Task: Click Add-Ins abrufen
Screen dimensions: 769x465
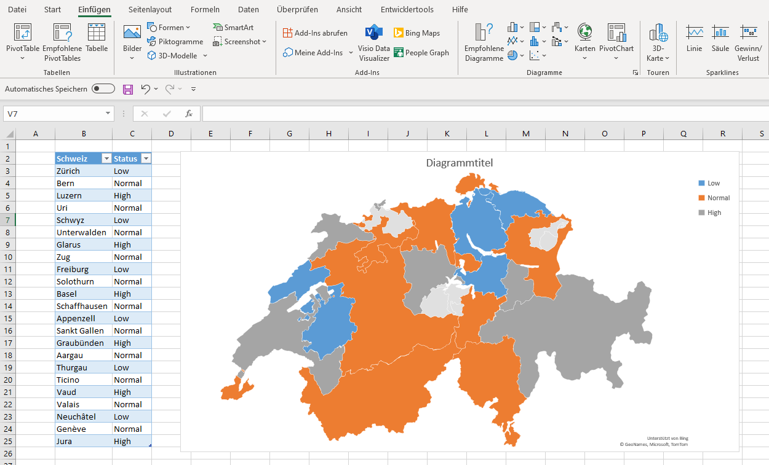Action: [x=316, y=33]
